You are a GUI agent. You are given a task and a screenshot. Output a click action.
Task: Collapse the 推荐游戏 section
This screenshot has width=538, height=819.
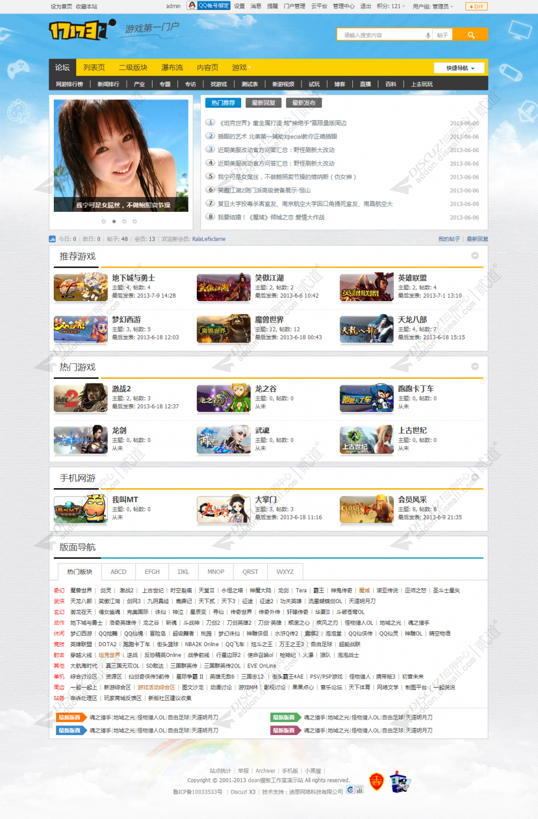pyautogui.click(x=475, y=256)
